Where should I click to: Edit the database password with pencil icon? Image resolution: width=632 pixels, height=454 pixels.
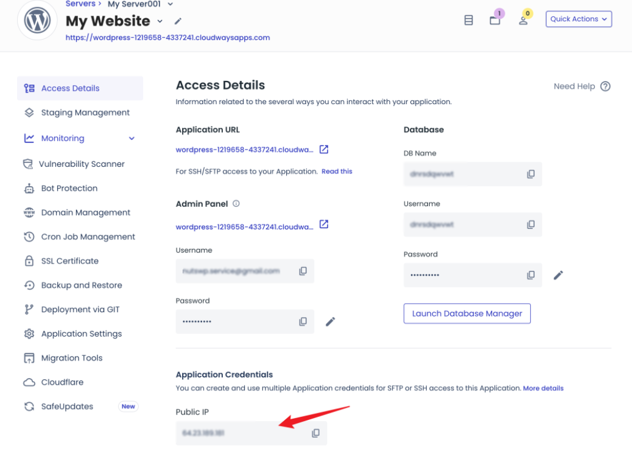coord(558,275)
